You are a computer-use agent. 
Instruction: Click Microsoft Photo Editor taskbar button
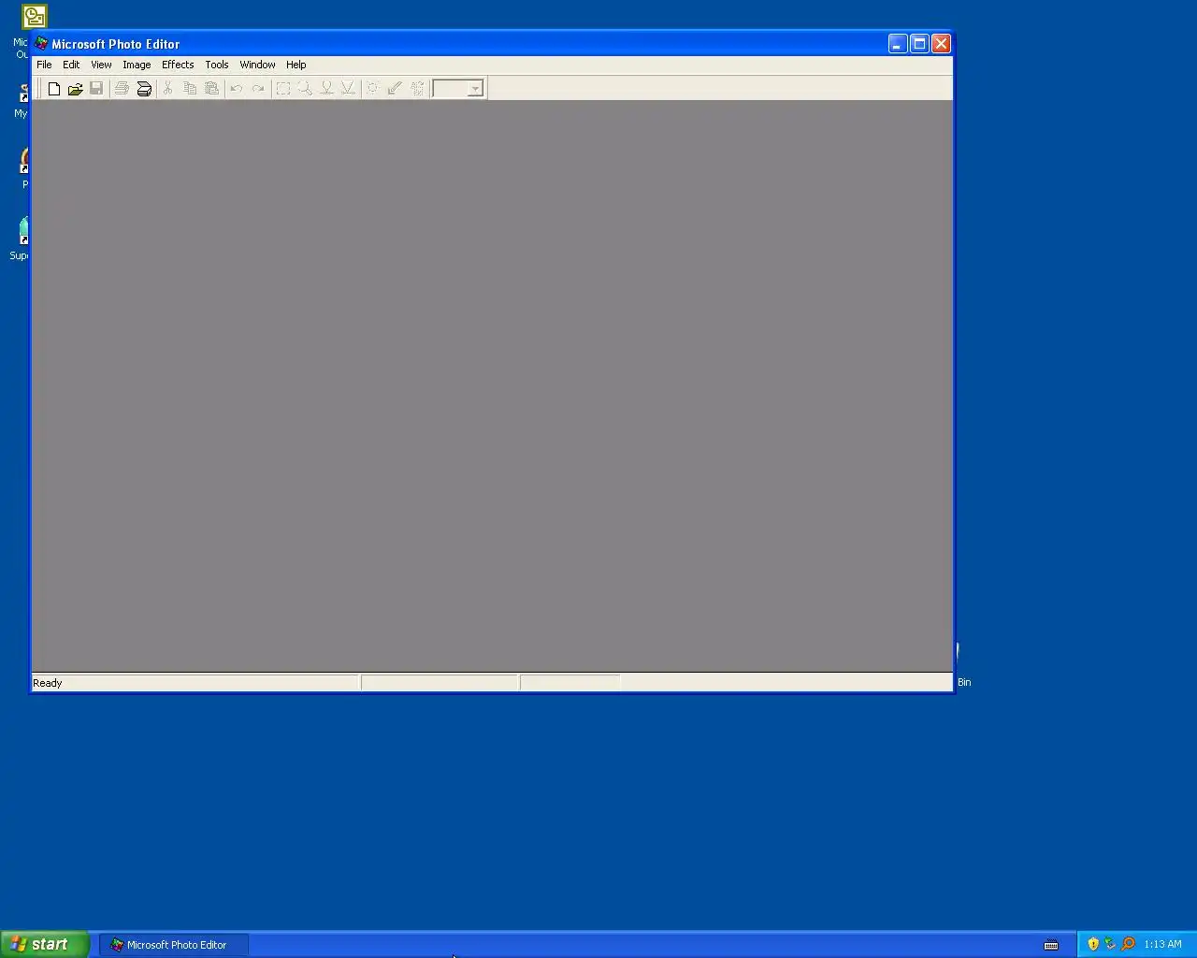[174, 945]
